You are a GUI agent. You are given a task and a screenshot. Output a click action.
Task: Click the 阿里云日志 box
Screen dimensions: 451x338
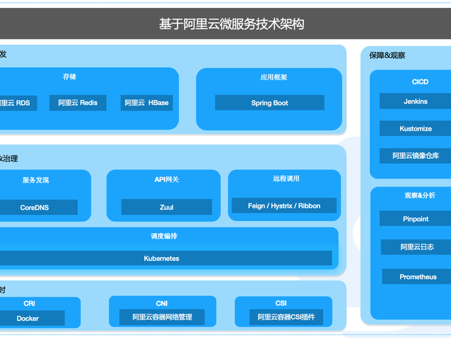pos(416,247)
